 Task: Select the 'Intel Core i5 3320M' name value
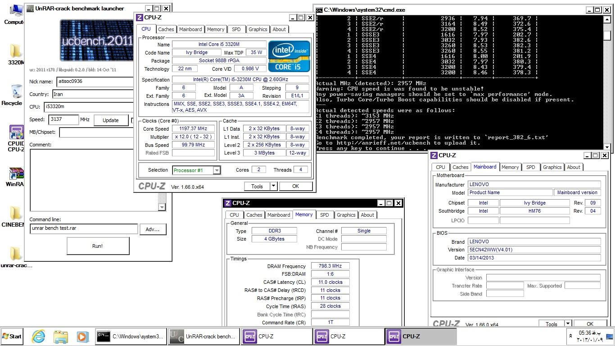(x=219, y=44)
